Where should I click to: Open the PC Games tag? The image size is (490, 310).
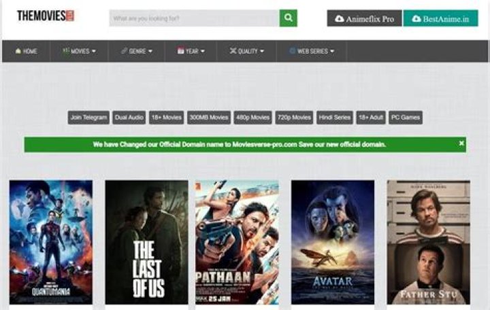[406, 118]
